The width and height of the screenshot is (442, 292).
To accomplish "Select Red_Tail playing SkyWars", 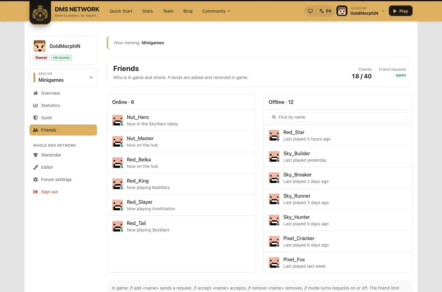I will 181,227.
